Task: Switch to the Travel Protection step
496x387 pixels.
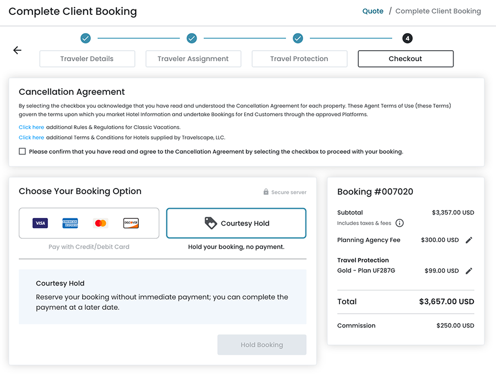Action: [299, 59]
